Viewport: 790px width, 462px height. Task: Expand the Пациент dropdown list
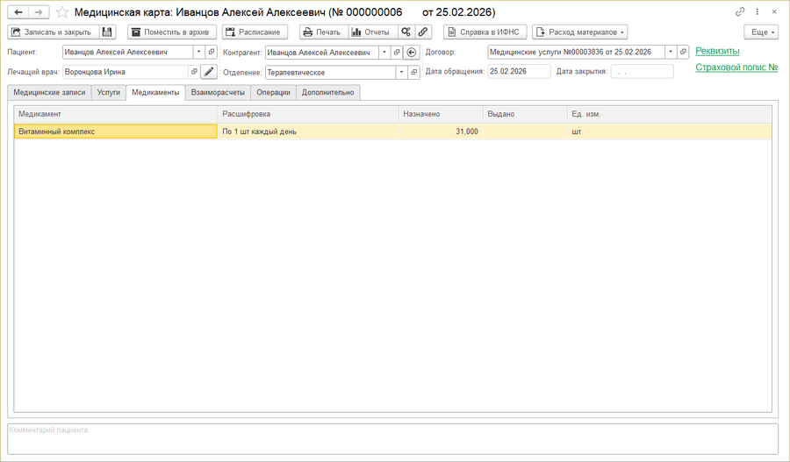(x=199, y=52)
